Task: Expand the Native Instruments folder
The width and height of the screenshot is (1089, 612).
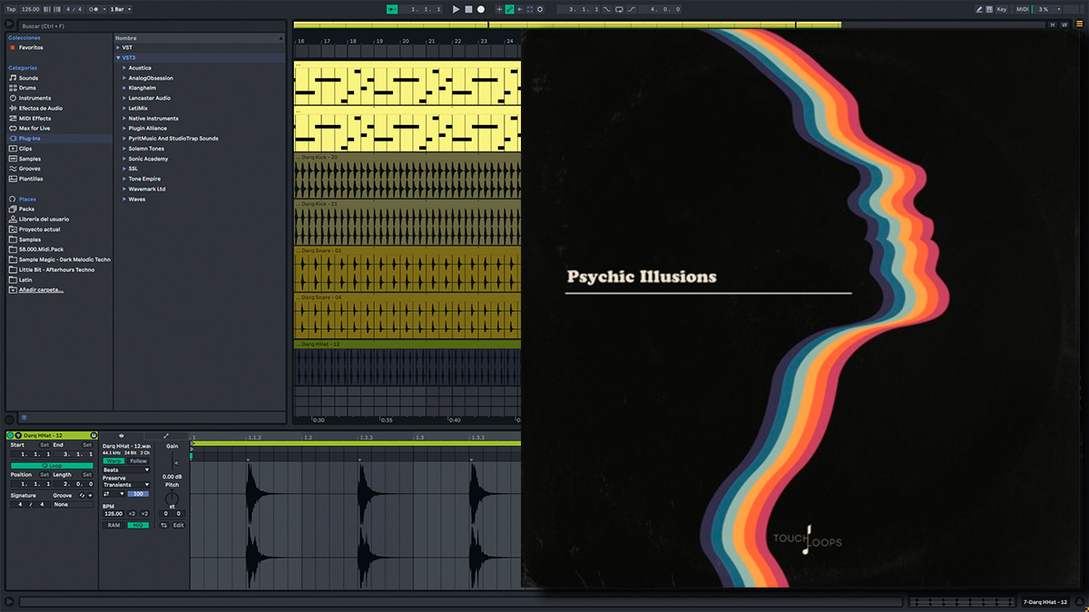Action: [124, 118]
